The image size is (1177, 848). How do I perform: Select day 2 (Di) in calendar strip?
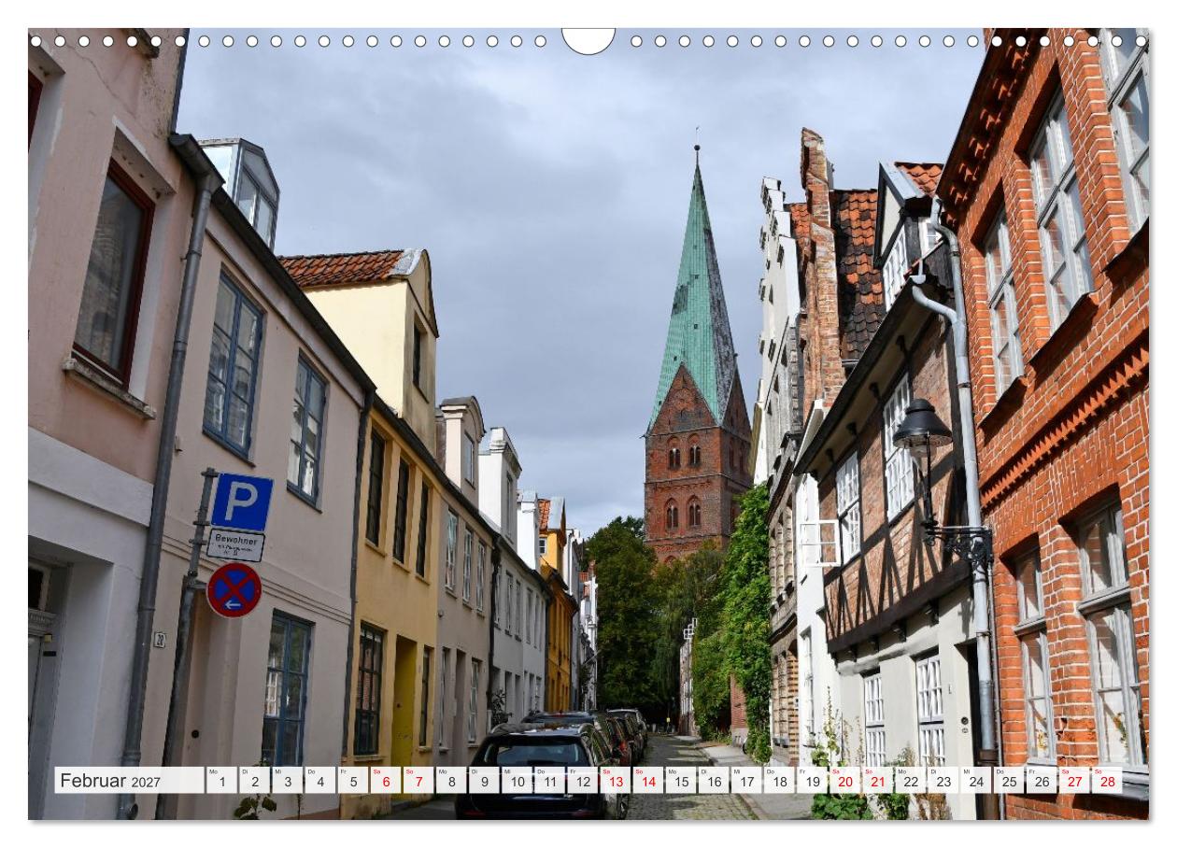pyautogui.click(x=254, y=781)
